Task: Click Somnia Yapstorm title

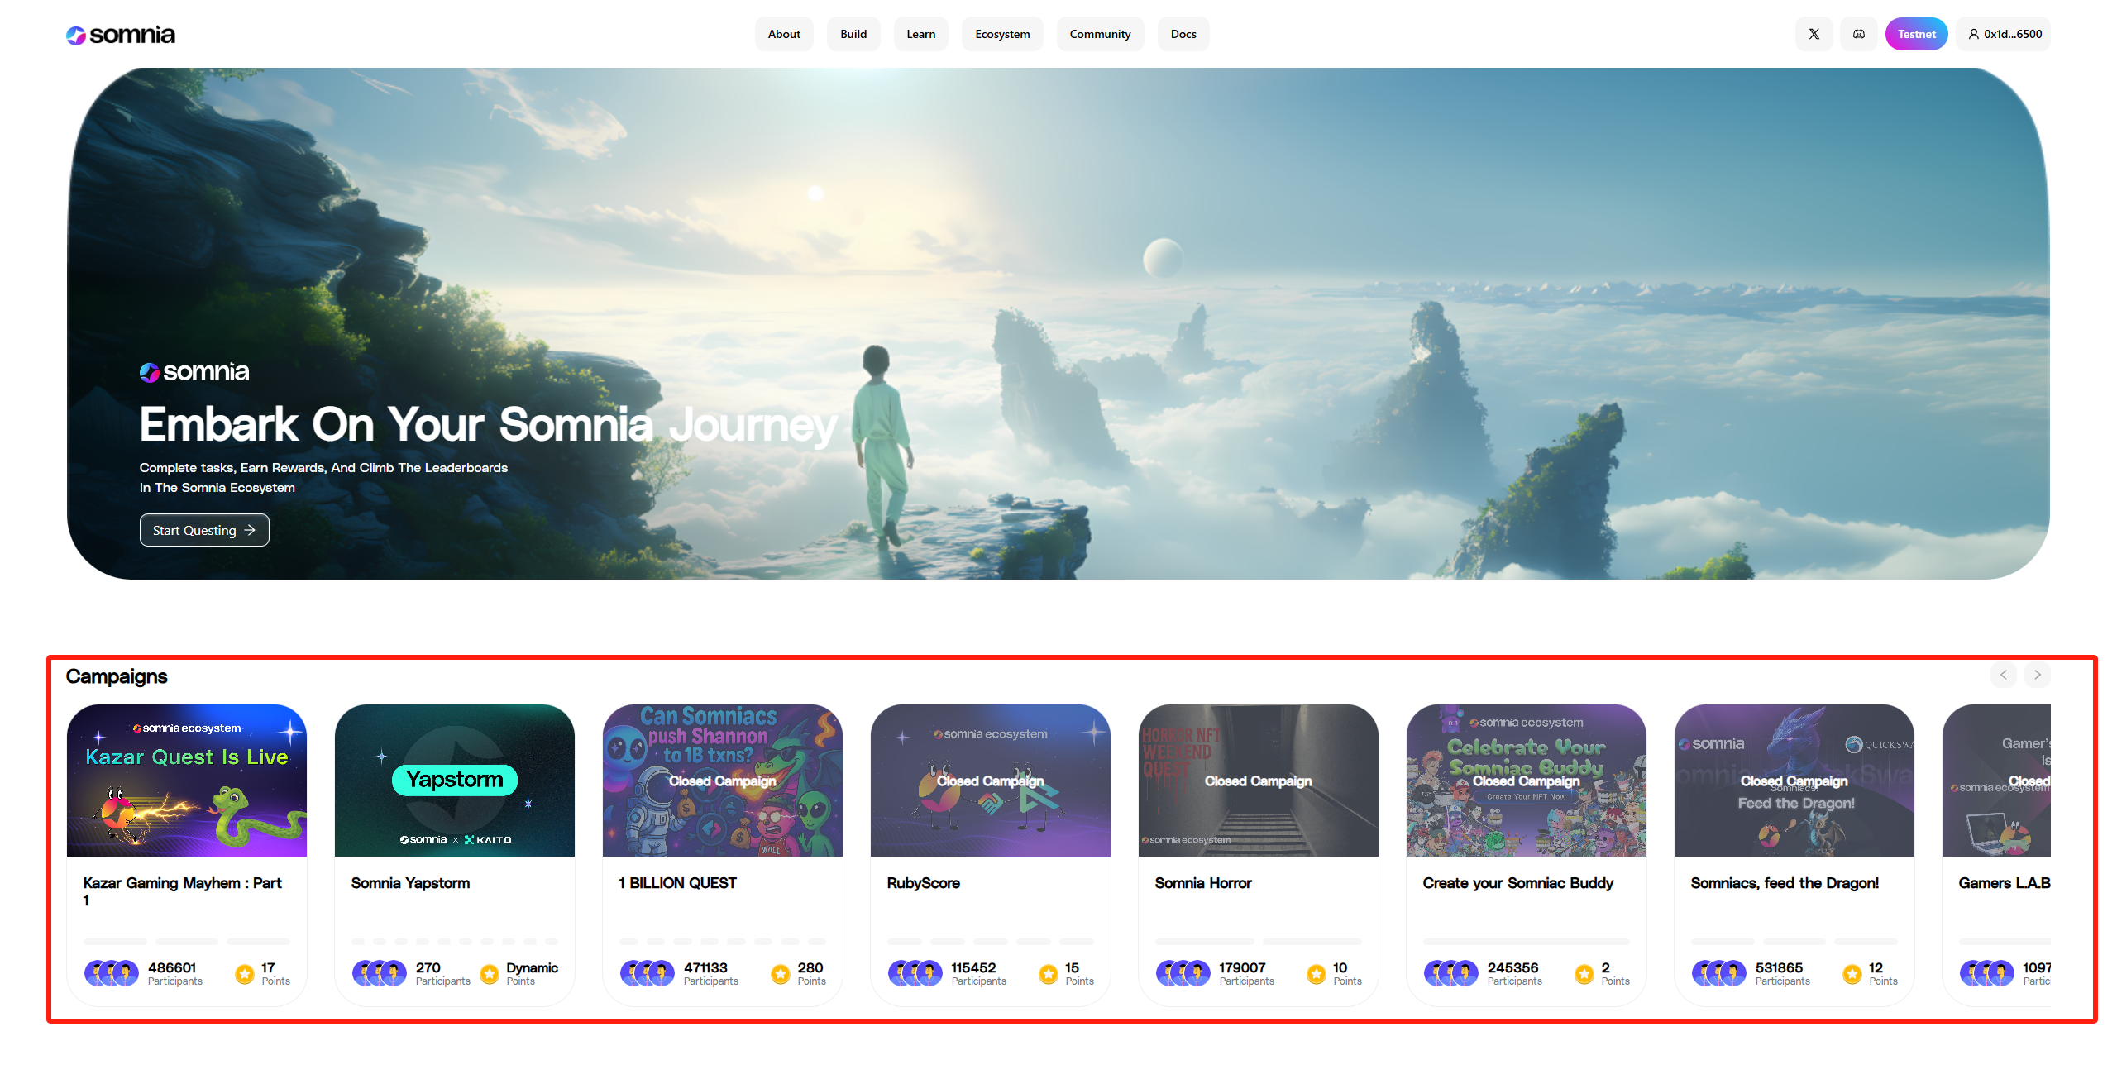Action: point(410,883)
